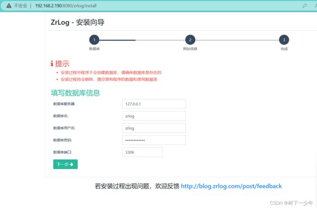The image size is (317, 208).
Task: Open the blog.zrlog.com feedback link
Action: click(231, 186)
